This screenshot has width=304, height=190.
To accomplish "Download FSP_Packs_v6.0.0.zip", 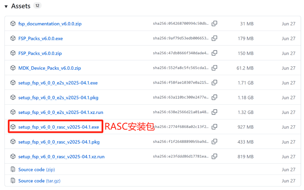I will pyautogui.click(x=40, y=53).
